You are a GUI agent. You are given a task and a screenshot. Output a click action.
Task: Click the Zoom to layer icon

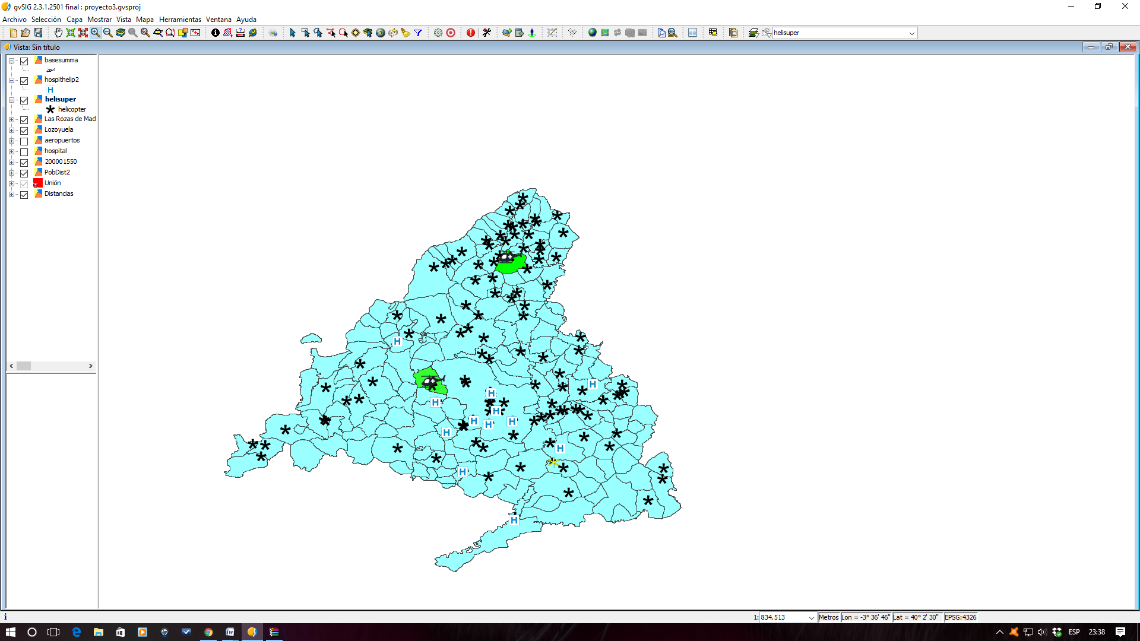tap(121, 33)
